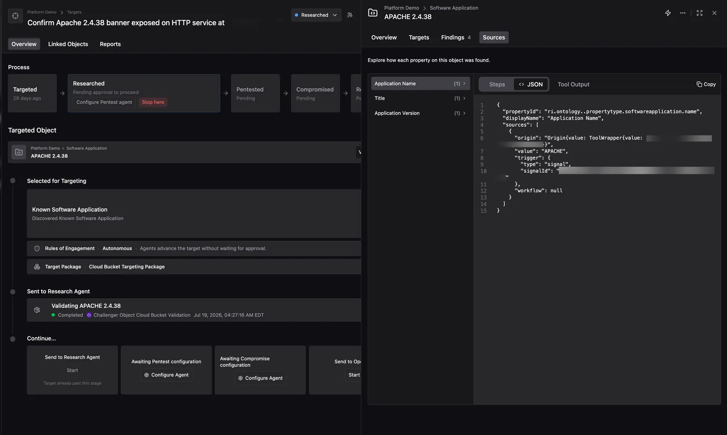Click the Software Application breadcrumb in the right panel
727x435 pixels.
(x=454, y=8)
